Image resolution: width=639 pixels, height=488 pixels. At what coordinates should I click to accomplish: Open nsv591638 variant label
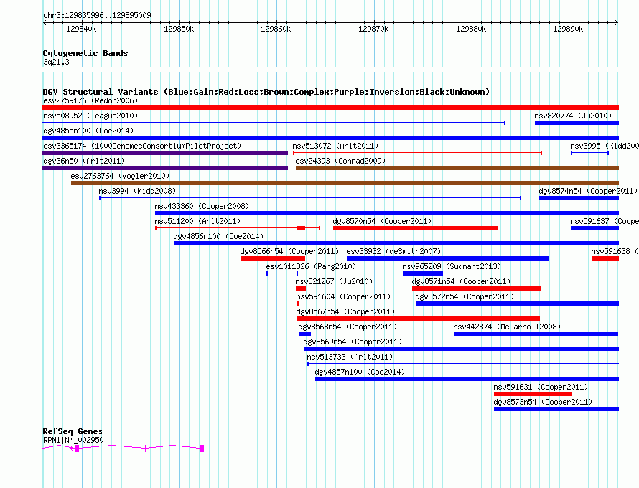click(615, 251)
